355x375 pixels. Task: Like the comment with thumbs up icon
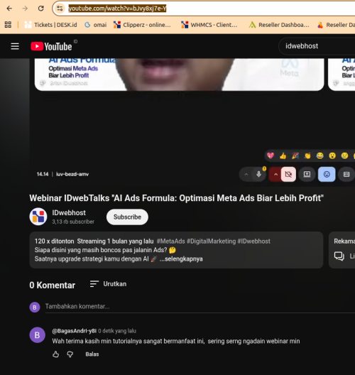point(55,354)
